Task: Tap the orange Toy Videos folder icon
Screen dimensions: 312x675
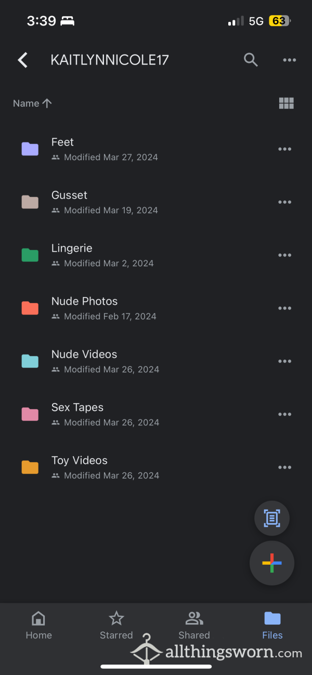Action: point(30,468)
